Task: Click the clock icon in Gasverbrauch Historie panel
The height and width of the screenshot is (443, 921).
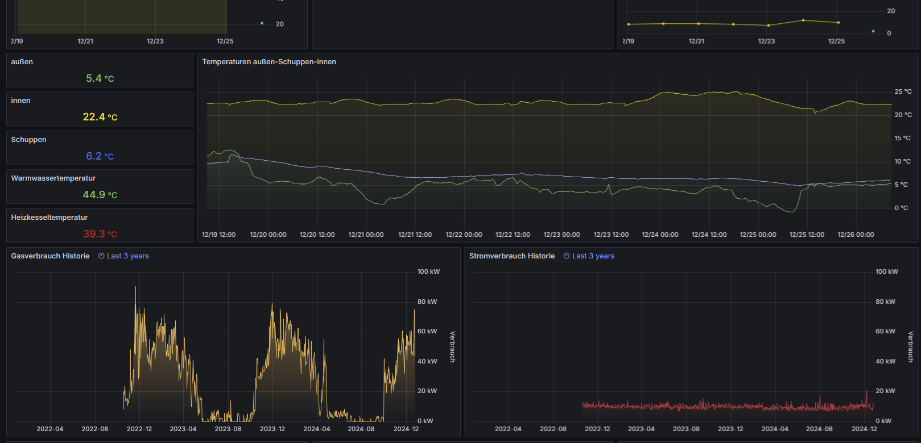Action: point(101,256)
